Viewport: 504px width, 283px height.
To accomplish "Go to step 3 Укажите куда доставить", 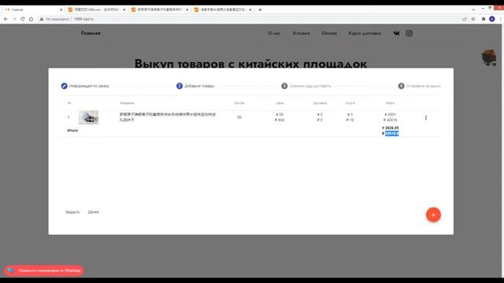I will tap(306, 86).
